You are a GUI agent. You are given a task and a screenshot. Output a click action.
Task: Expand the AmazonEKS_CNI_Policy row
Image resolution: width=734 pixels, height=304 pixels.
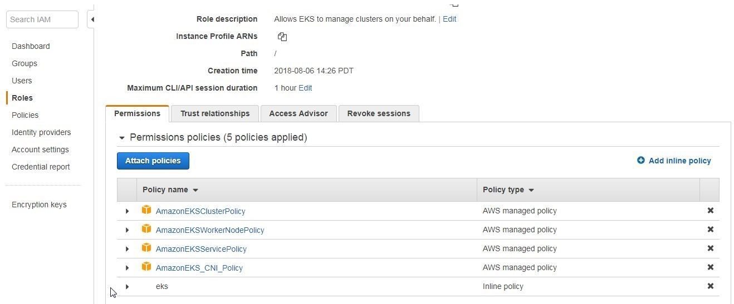coord(127,268)
